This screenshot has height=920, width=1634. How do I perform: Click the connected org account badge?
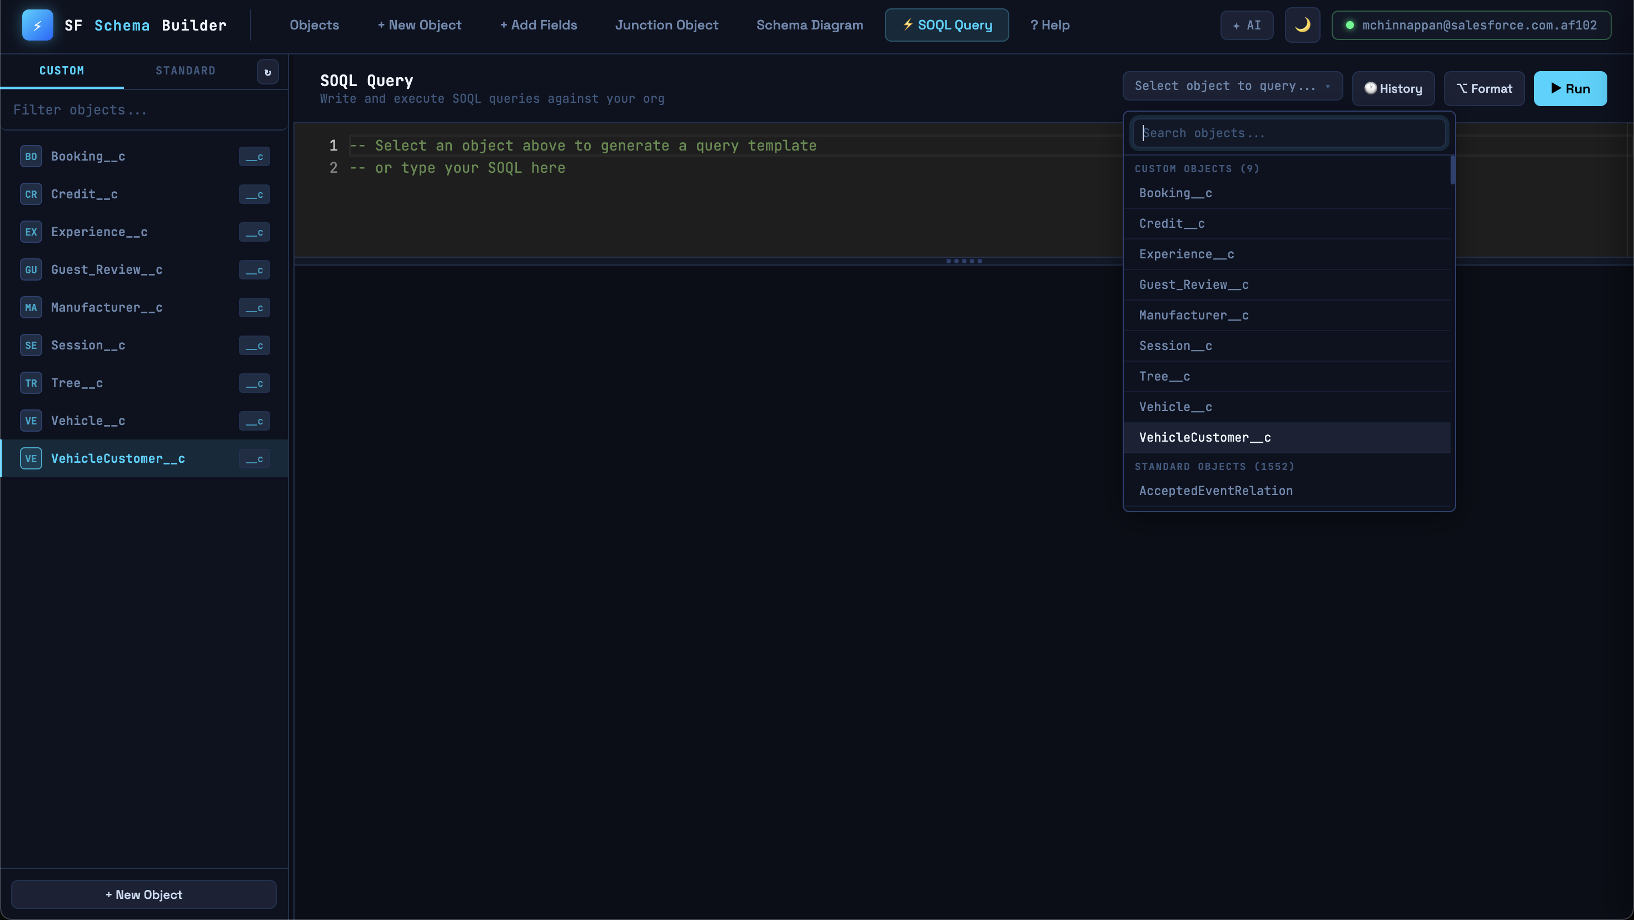pos(1471,26)
